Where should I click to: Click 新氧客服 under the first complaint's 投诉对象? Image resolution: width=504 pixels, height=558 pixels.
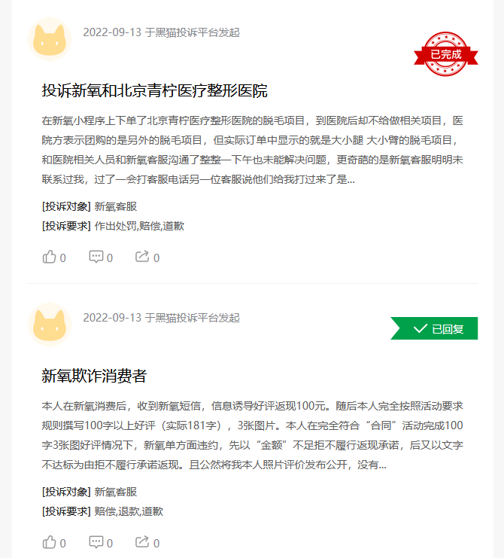[116, 206]
